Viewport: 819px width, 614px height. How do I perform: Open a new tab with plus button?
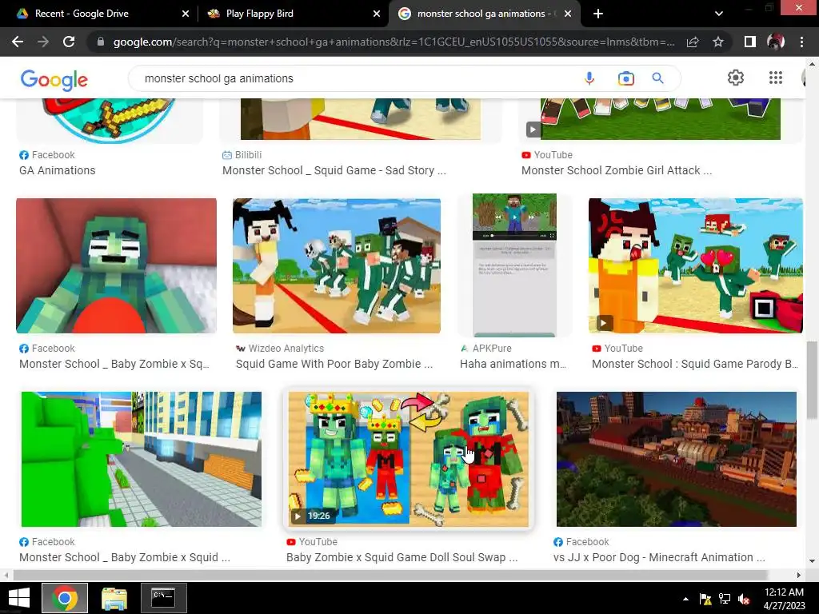click(598, 14)
